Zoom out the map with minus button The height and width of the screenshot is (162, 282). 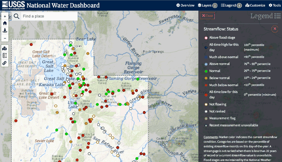(x=5, y=38)
